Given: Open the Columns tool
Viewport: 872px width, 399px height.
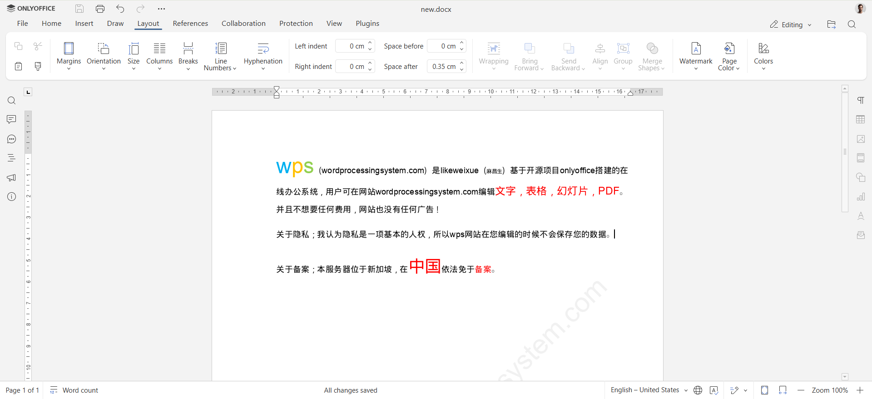Looking at the screenshot, I should point(159,56).
